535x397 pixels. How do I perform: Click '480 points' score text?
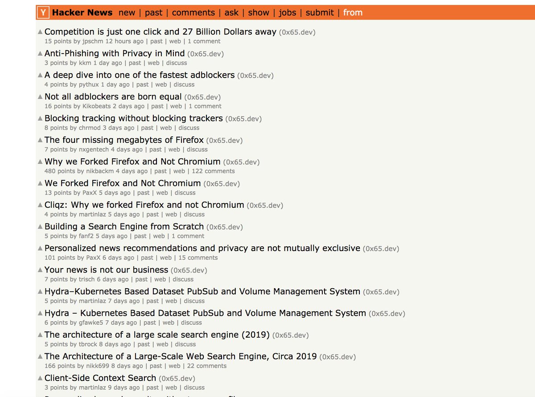[x=60, y=171]
